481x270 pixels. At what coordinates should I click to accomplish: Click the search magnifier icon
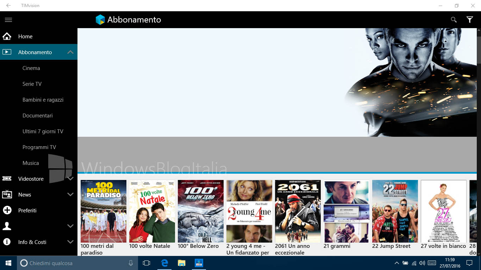[x=454, y=20]
